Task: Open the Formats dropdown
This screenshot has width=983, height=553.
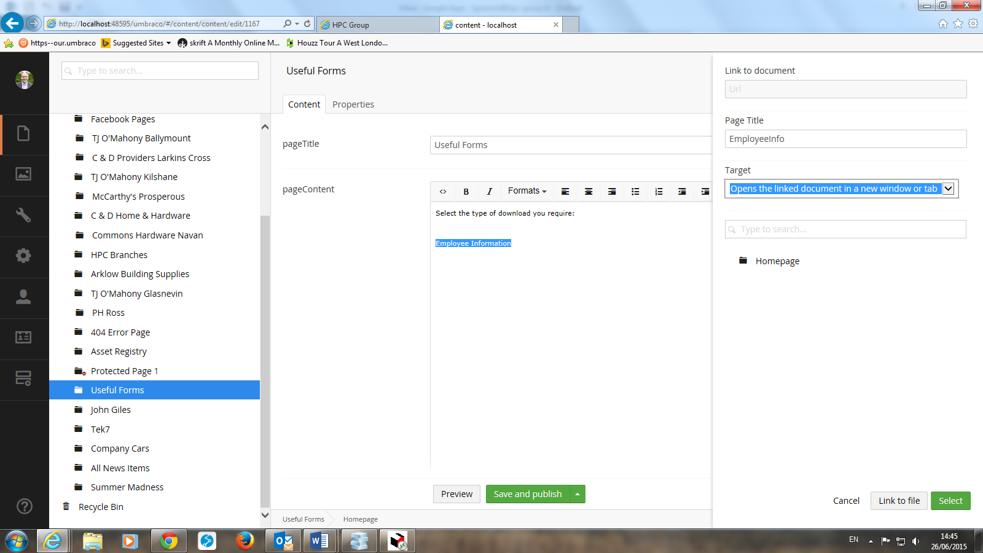Action: pos(527,191)
